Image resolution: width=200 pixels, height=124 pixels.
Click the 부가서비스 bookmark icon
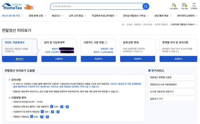click(149, 71)
